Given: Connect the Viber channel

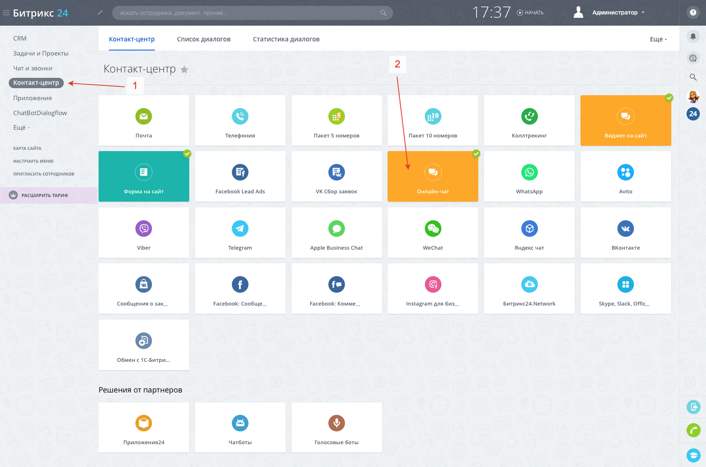Looking at the screenshot, I should 144,233.
